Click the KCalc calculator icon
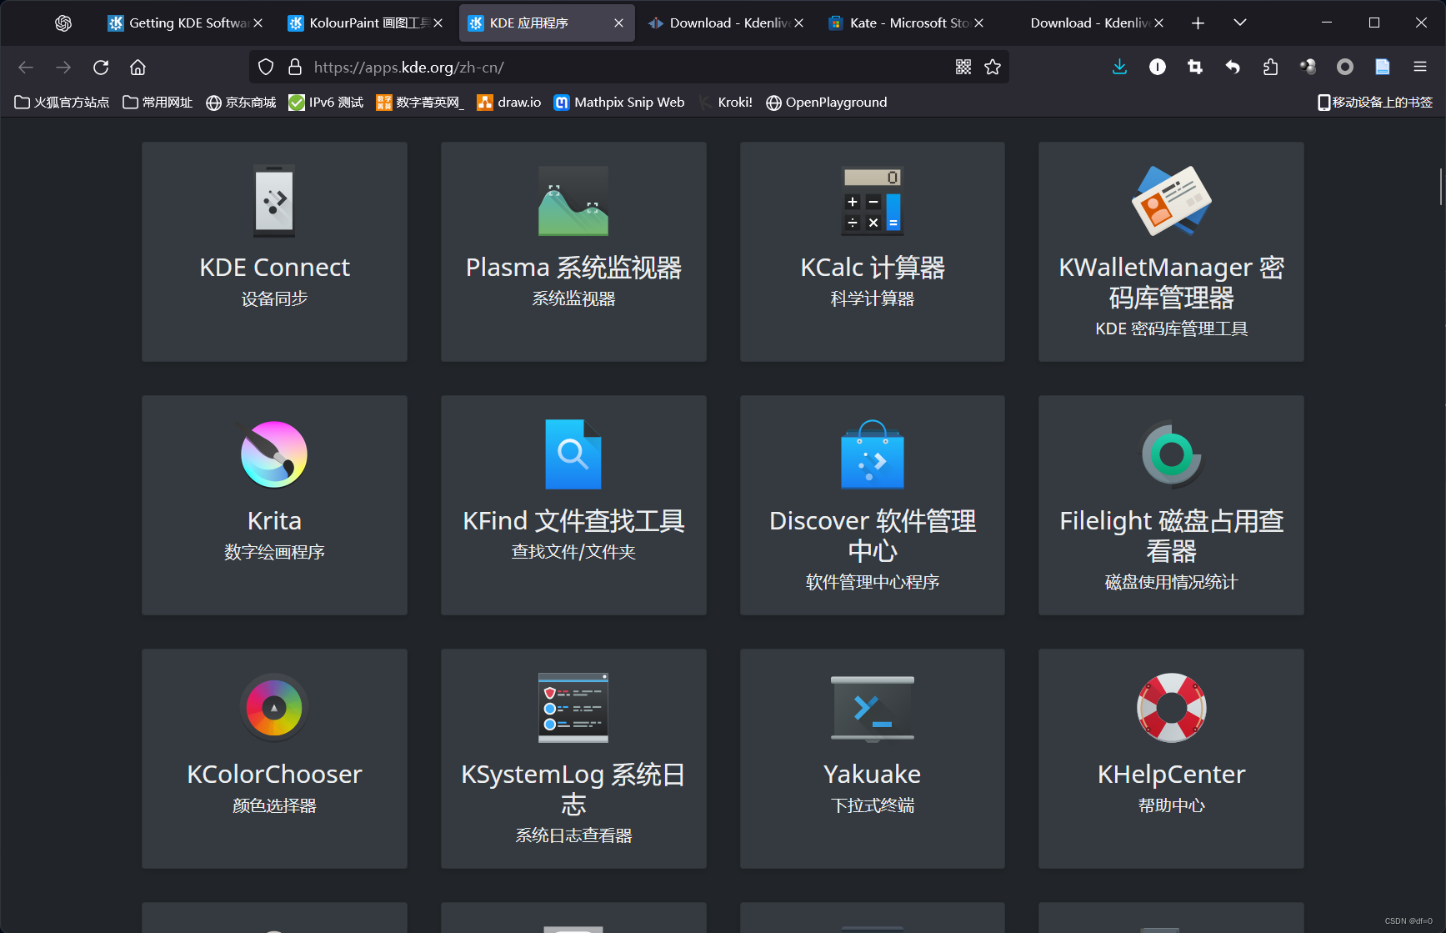 [872, 200]
